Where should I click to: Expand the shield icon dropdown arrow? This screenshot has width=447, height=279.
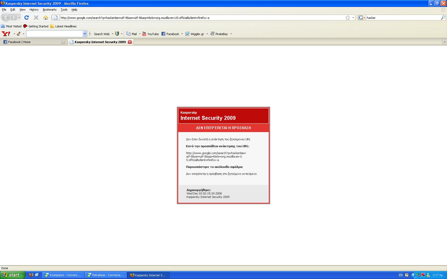[122, 34]
